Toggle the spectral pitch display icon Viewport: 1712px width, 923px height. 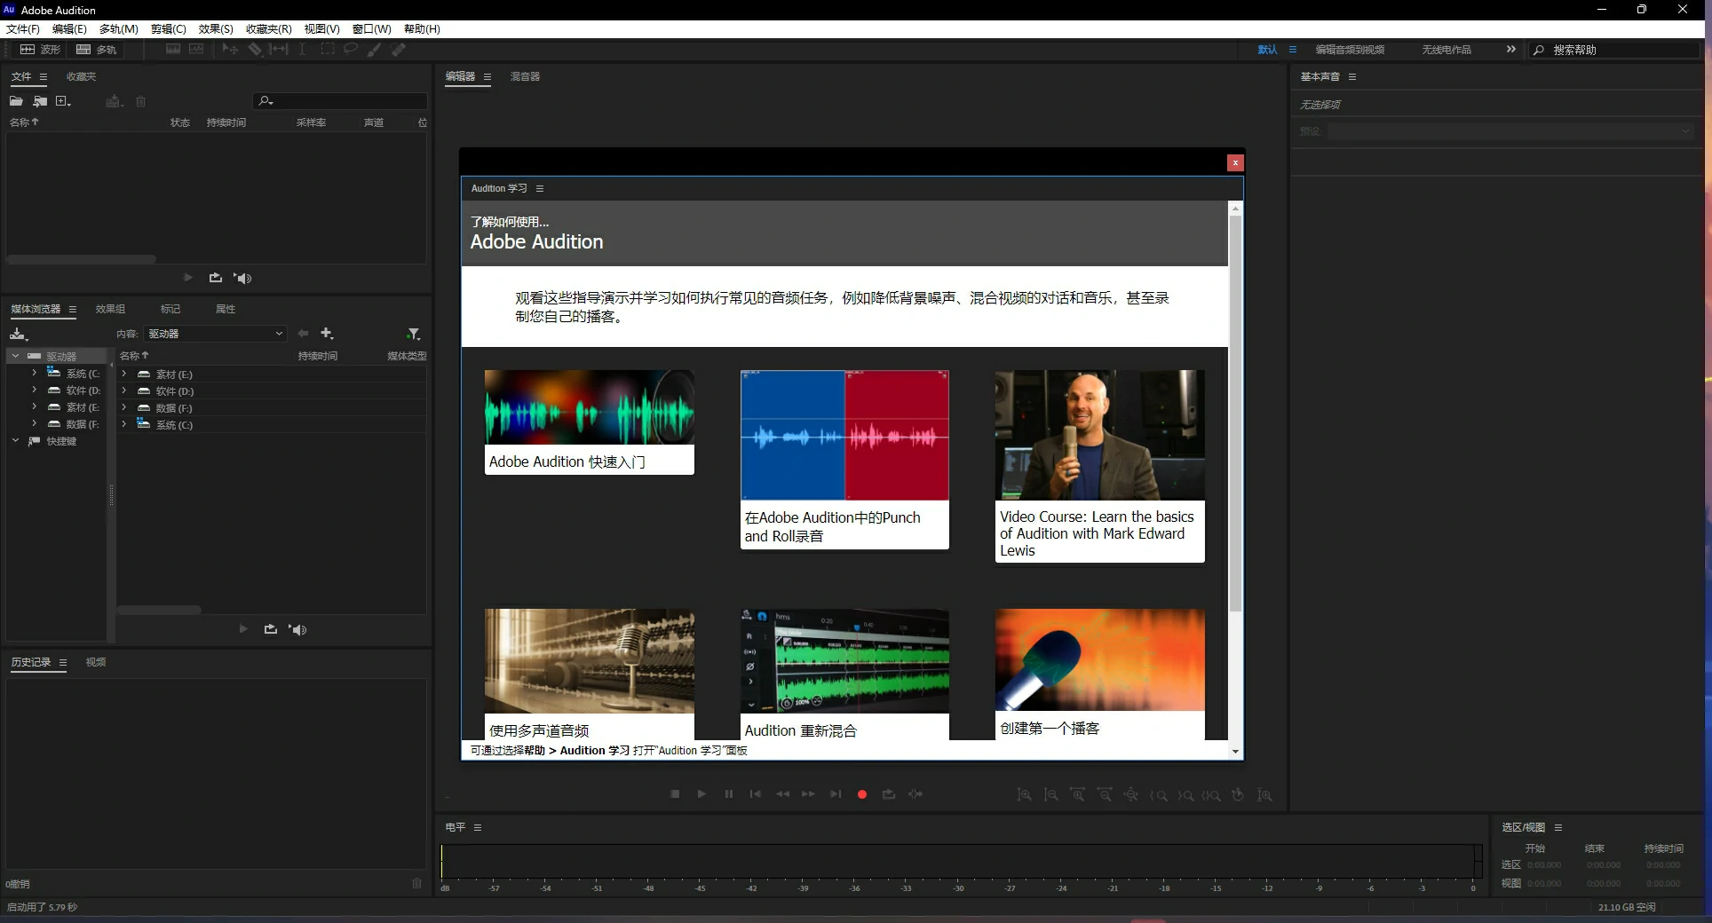point(196,50)
